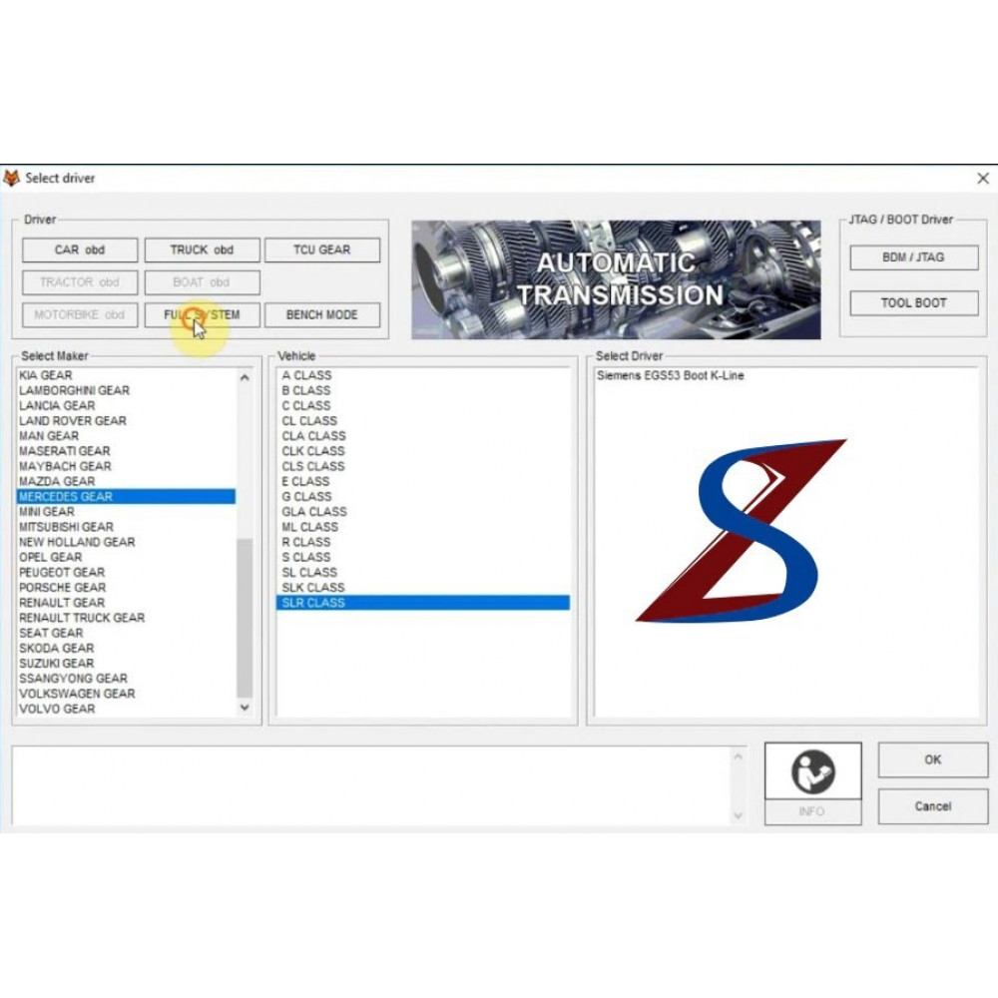
Task: Click the description box scroll down arrow
Action: (x=739, y=815)
